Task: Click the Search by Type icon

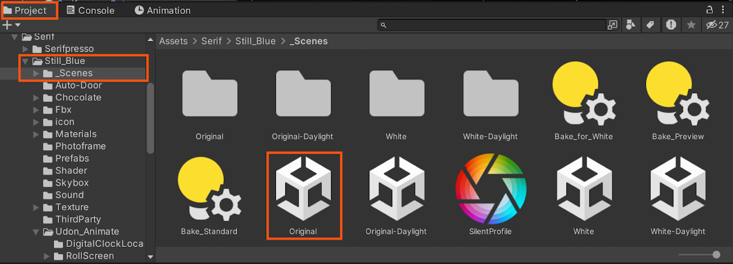Action: tap(631, 25)
